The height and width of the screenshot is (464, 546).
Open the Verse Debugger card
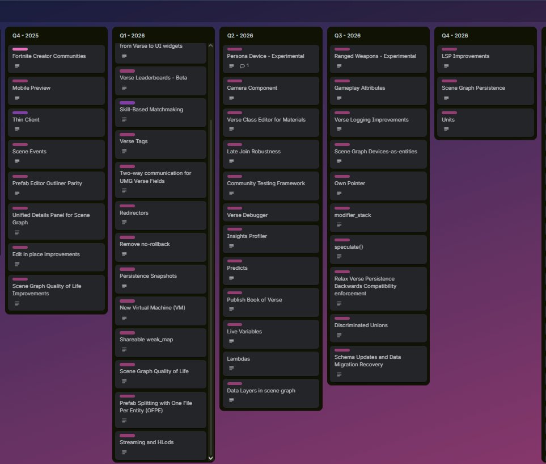pyautogui.click(x=271, y=212)
